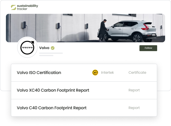Click the Report label in C40 row
This screenshot has width=171, height=126.
coord(134,108)
